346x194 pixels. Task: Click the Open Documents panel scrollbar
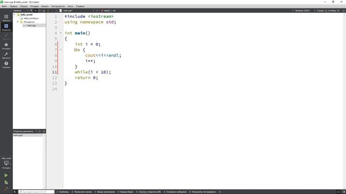tap(44, 161)
